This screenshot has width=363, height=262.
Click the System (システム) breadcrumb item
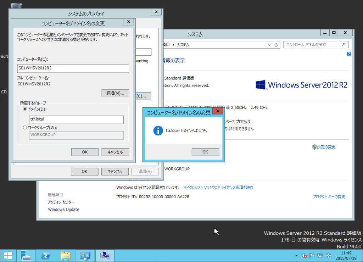183,45
